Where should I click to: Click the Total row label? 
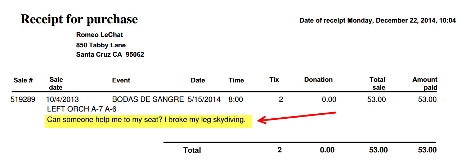[192, 150]
